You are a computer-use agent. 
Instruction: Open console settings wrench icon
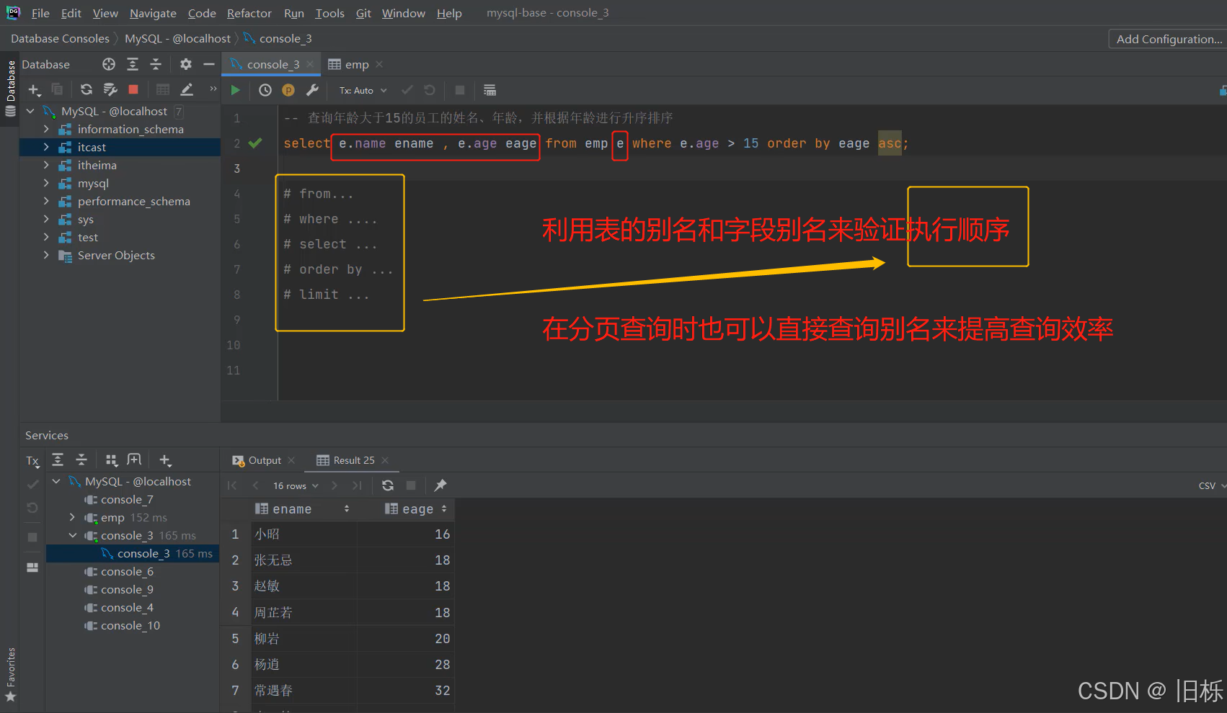click(312, 90)
